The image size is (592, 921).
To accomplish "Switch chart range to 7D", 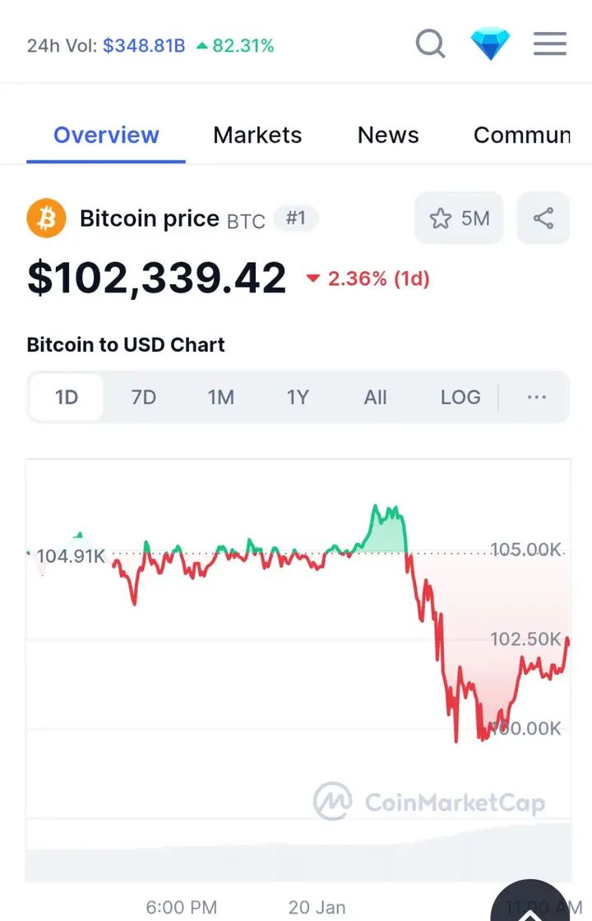I will [x=143, y=398].
